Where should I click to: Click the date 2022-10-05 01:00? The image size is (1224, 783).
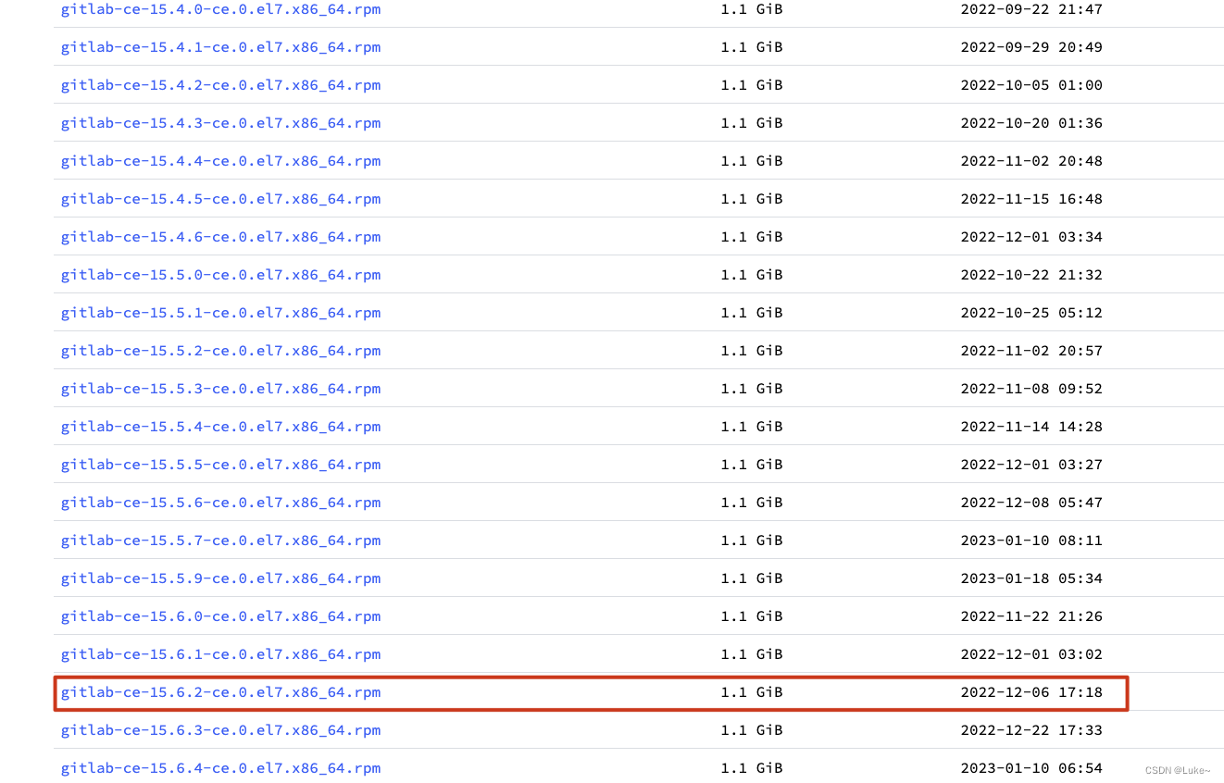pos(1031,85)
